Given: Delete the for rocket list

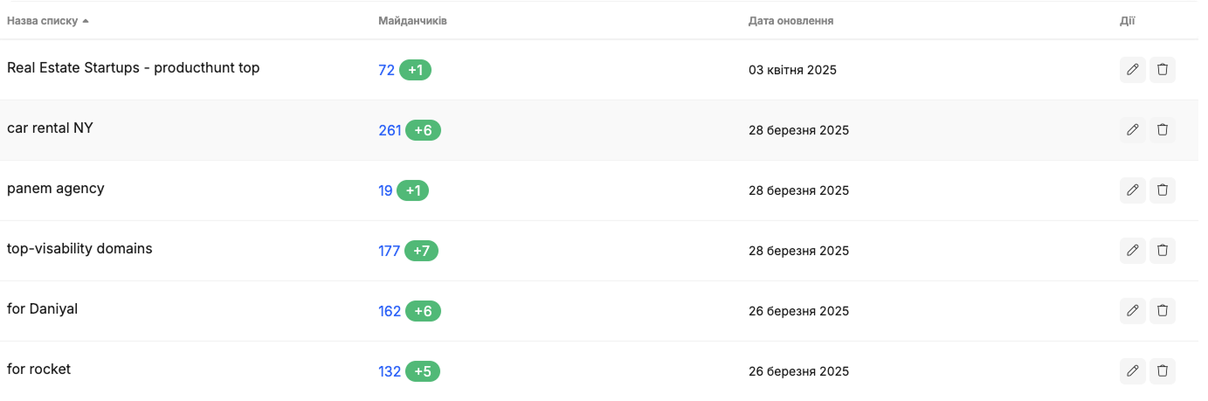Looking at the screenshot, I should tap(1163, 371).
